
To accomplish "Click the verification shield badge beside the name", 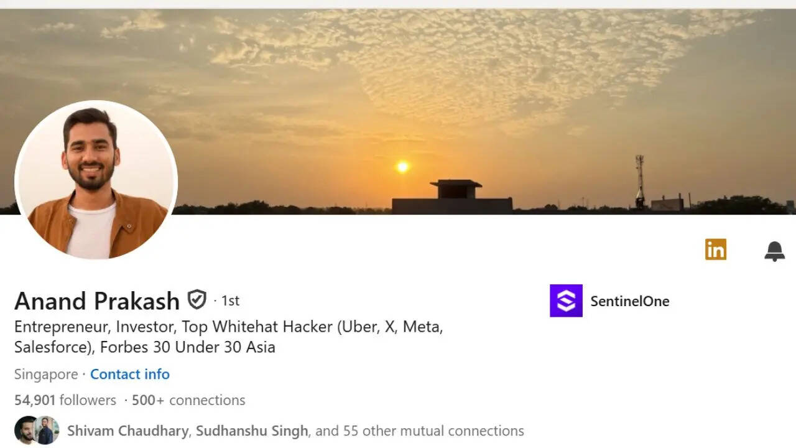I will click(x=197, y=300).
